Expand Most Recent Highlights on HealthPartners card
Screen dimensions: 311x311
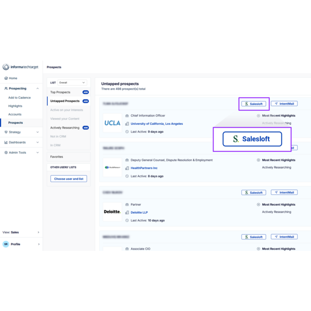coord(258,160)
